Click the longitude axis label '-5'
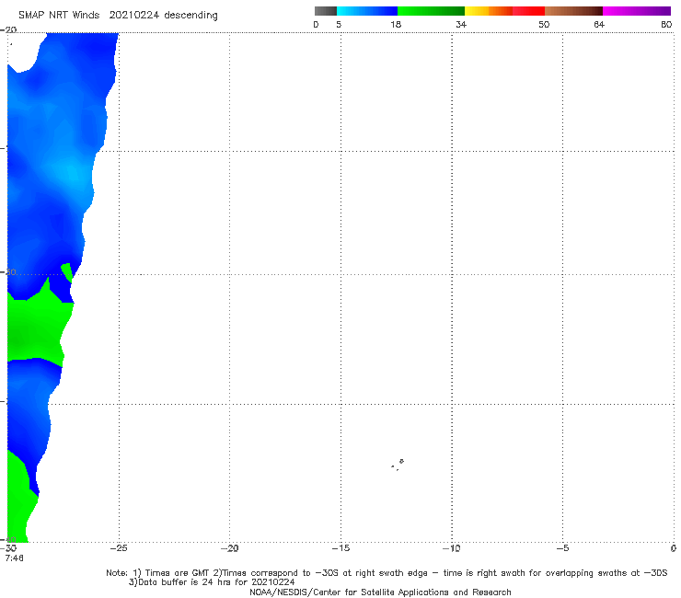This screenshot has width=681, height=598. tap(562, 548)
